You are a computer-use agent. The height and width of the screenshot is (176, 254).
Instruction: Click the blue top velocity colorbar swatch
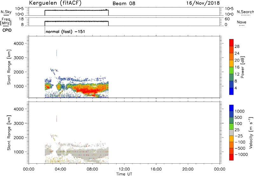[x=231, y=108]
